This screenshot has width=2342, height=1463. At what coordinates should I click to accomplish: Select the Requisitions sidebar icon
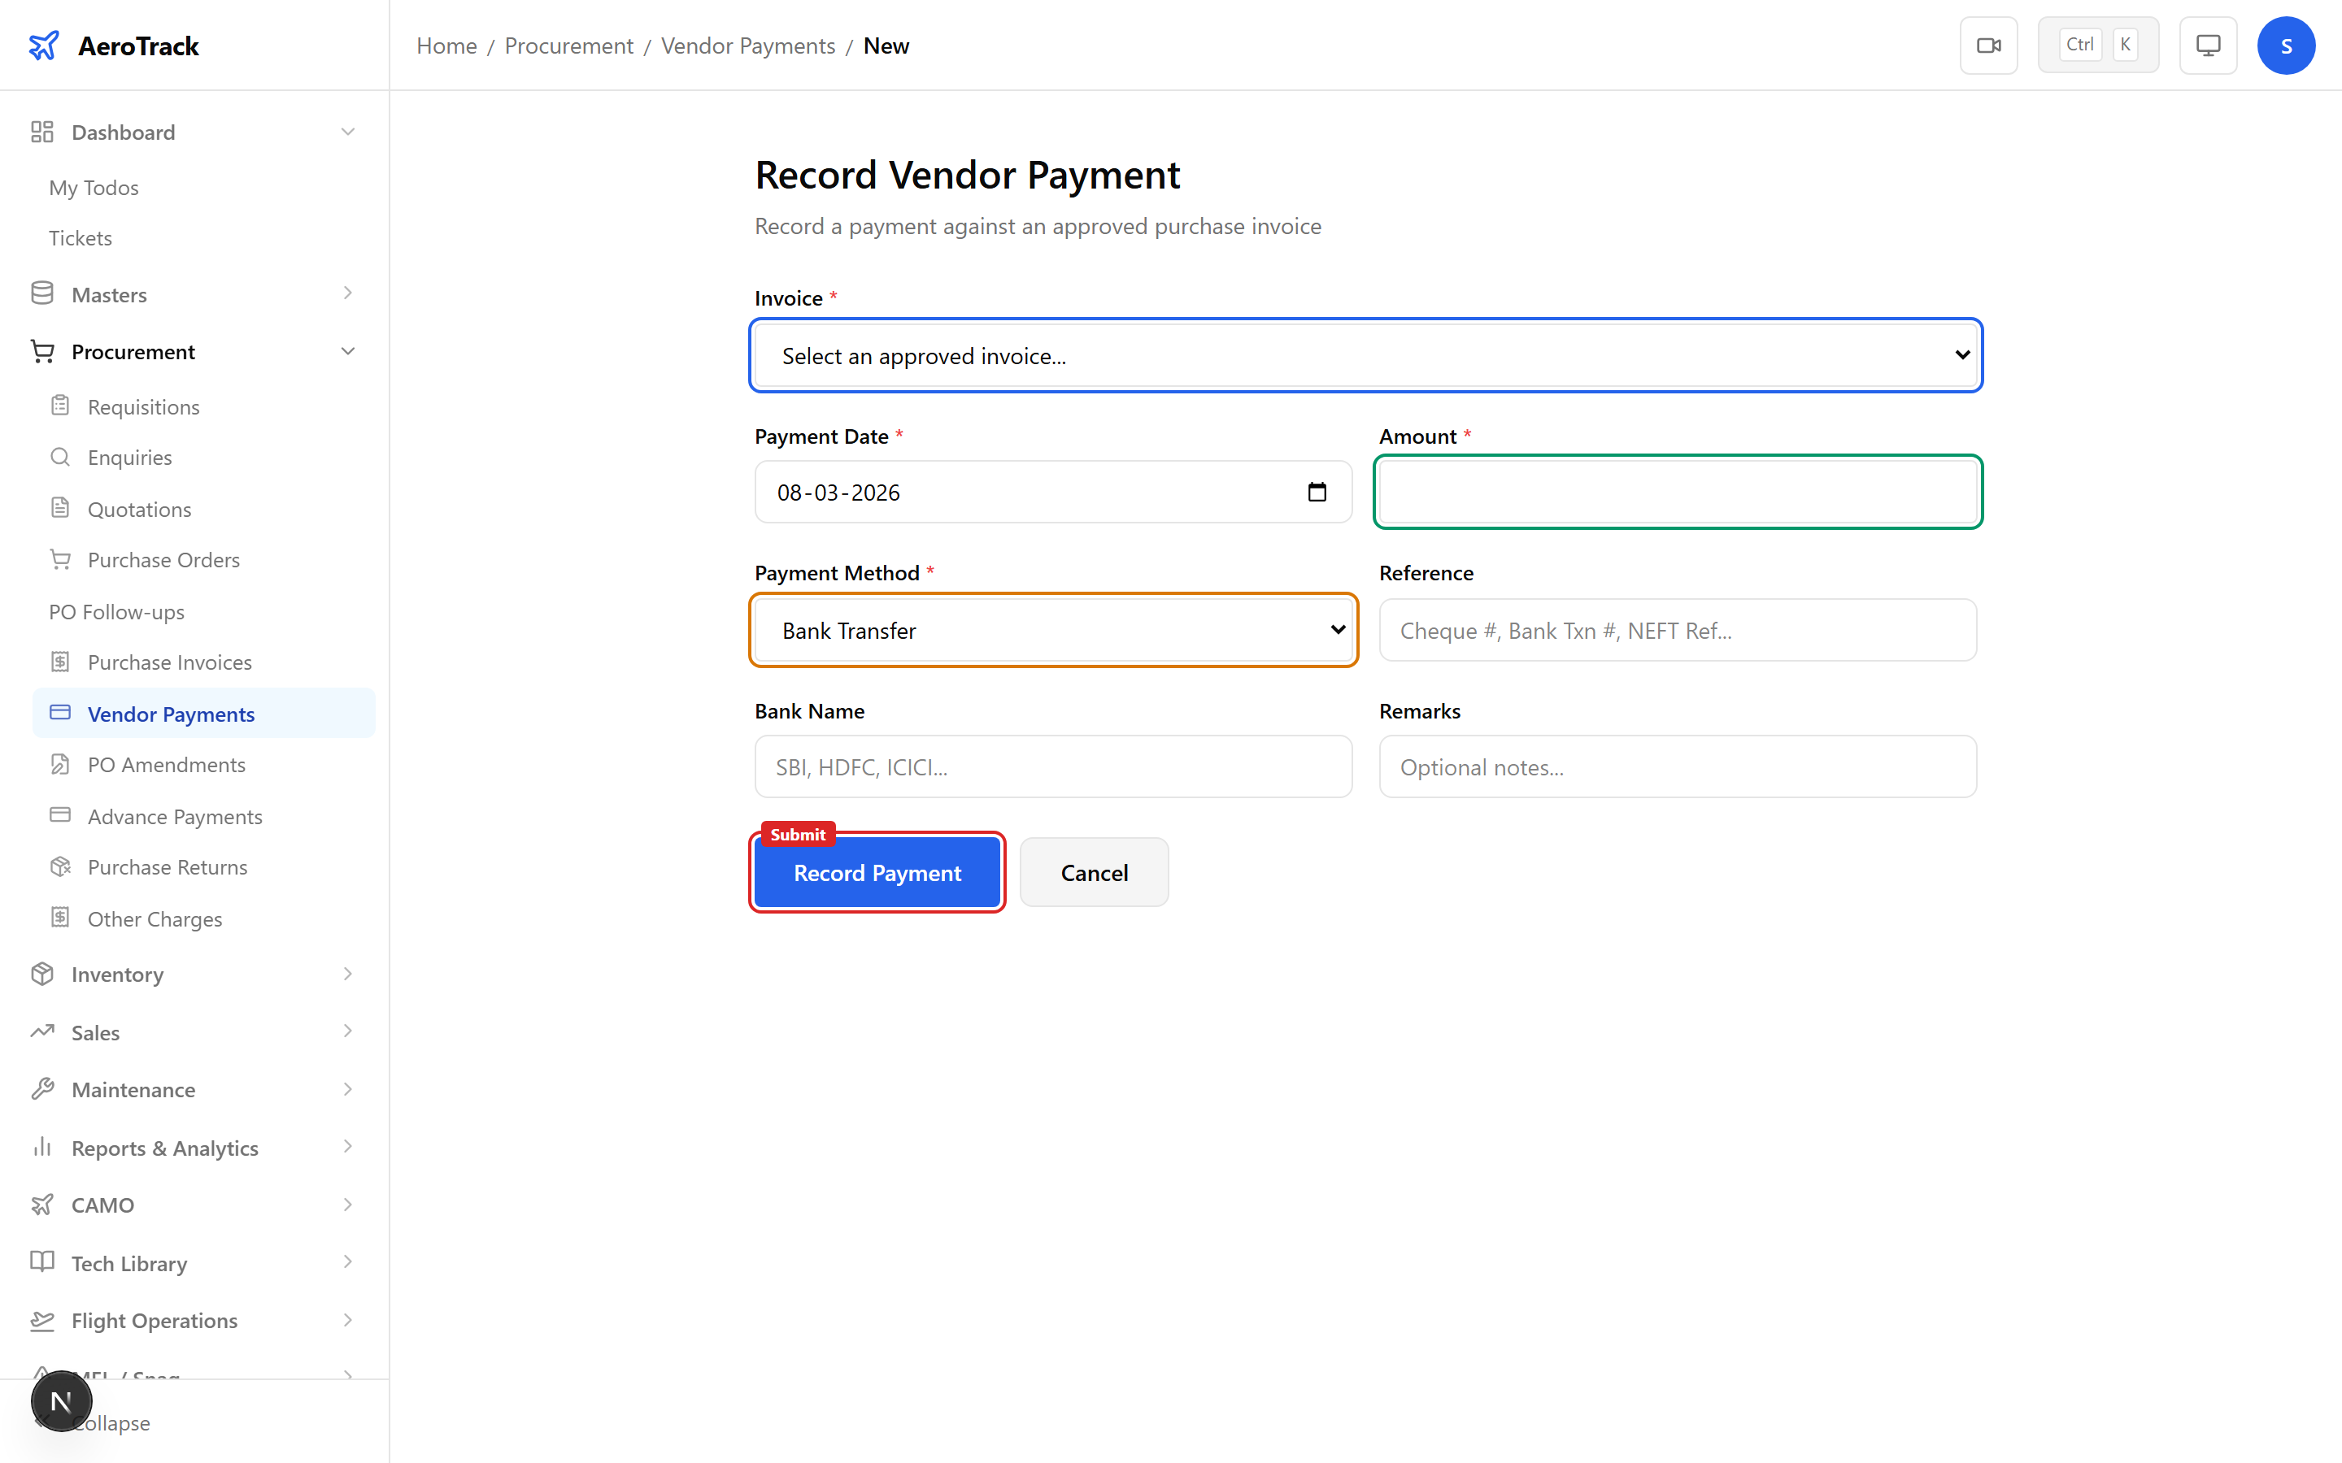coord(60,406)
